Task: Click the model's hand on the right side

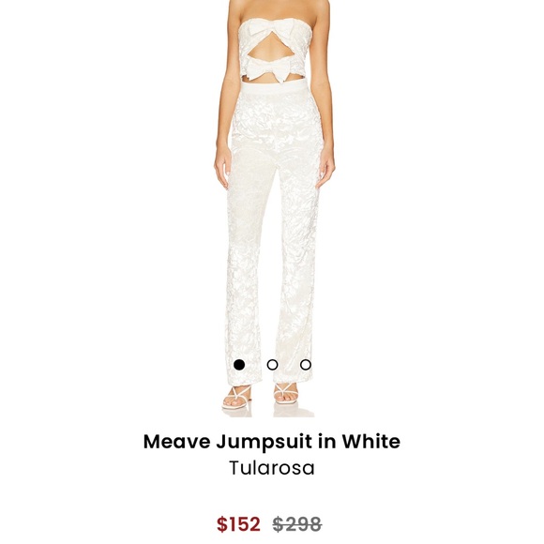Action: click(x=326, y=170)
